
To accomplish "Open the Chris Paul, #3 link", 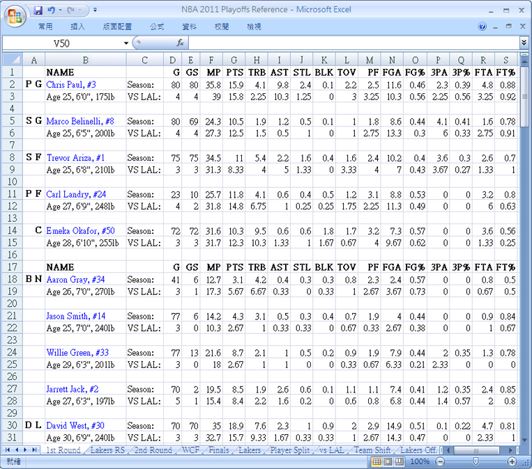I will coord(71,84).
